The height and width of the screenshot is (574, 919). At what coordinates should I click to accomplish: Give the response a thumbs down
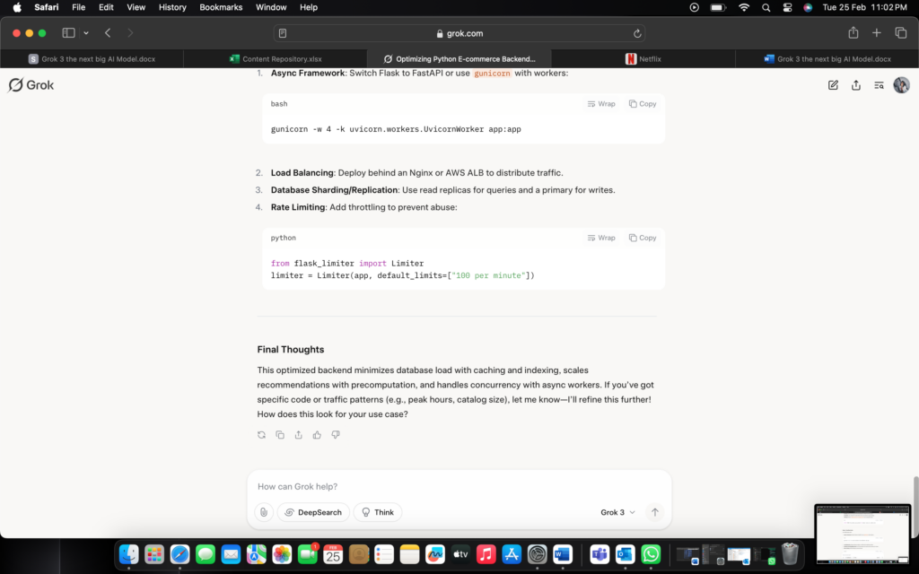click(x=336, y=435)
